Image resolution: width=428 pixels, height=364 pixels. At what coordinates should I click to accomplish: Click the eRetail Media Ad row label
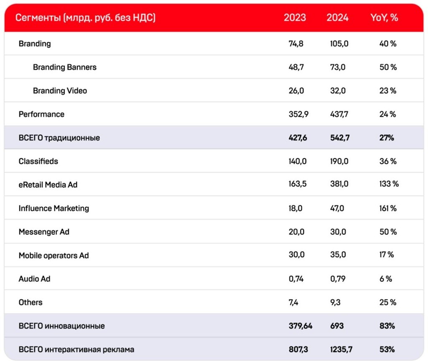tap(48, 185)
